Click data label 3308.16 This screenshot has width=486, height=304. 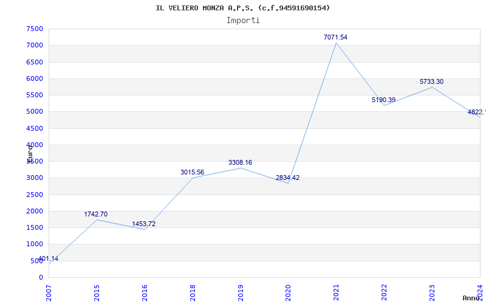tap(240, 162)
